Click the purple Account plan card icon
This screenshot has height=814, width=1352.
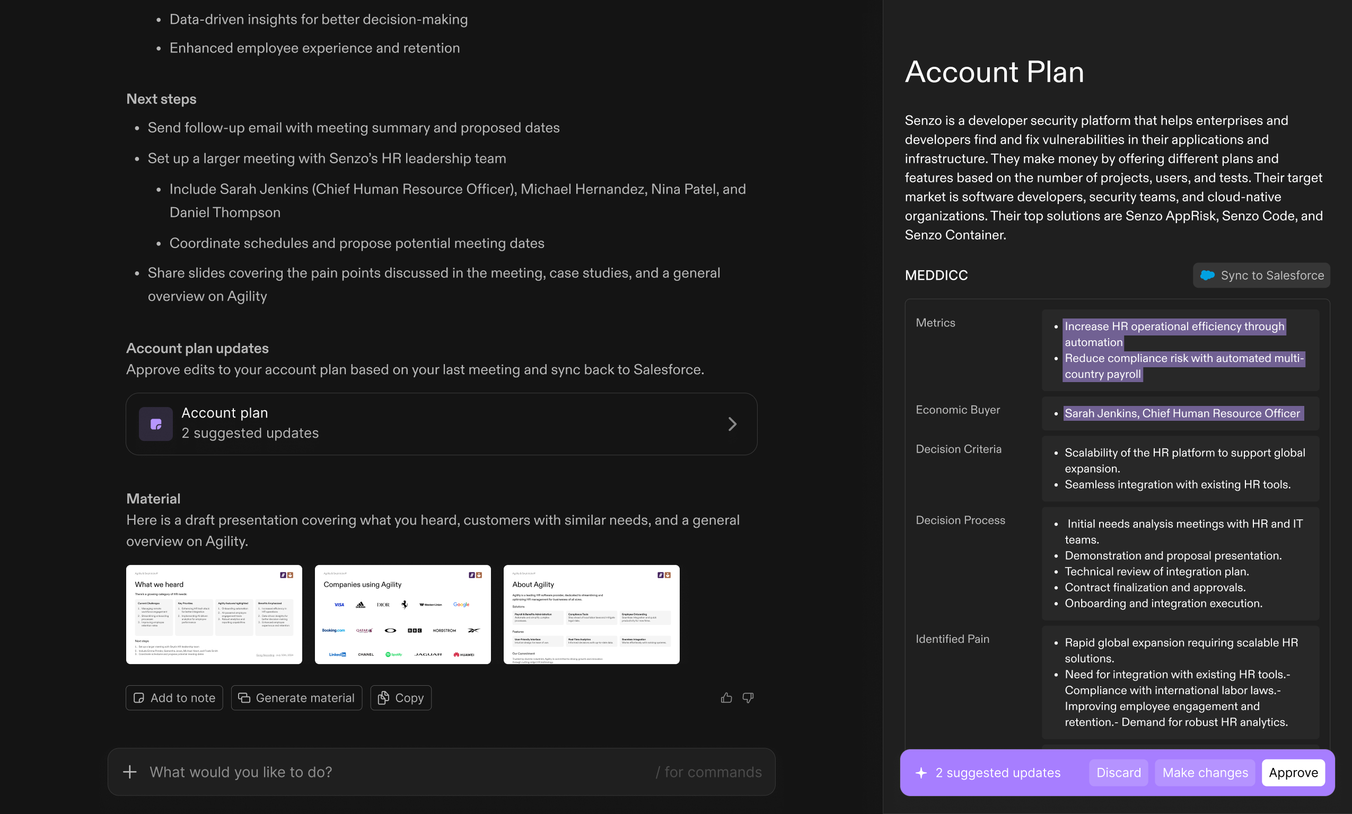156,423
